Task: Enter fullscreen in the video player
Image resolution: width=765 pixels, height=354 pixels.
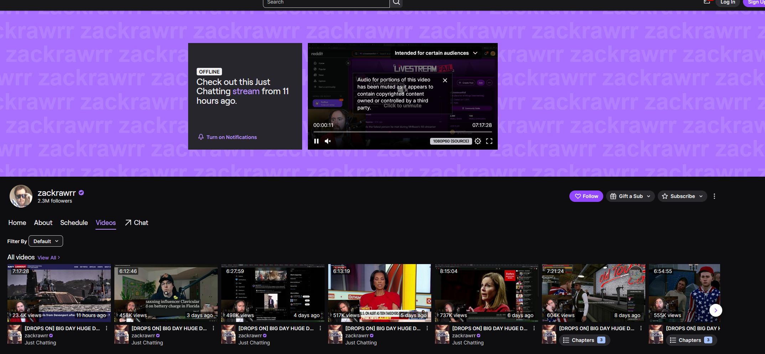Action: [x=489, y=141]
